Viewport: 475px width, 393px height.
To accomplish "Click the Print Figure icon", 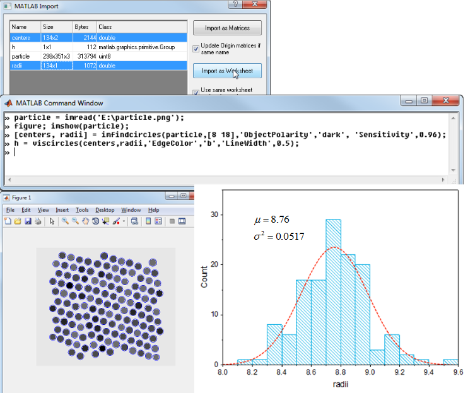I will 37,221.
